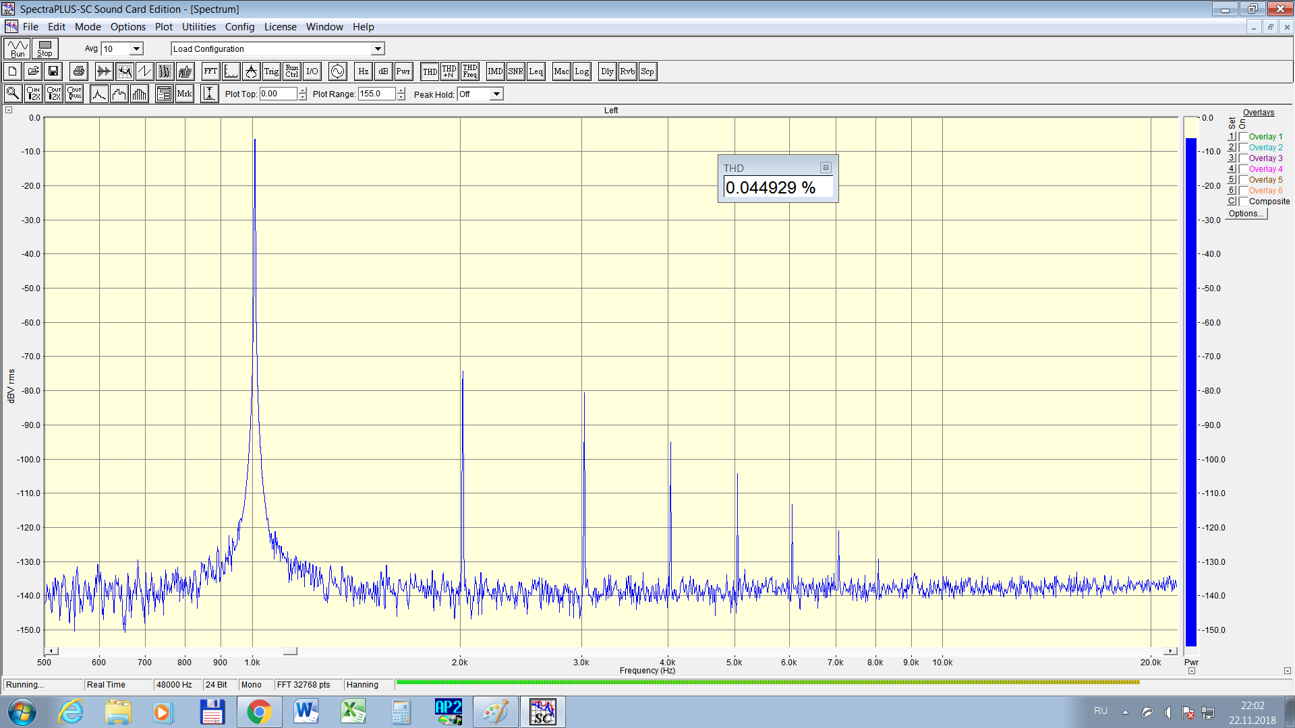
Task: Open the Mode menu
Action: tap(88, 27)
